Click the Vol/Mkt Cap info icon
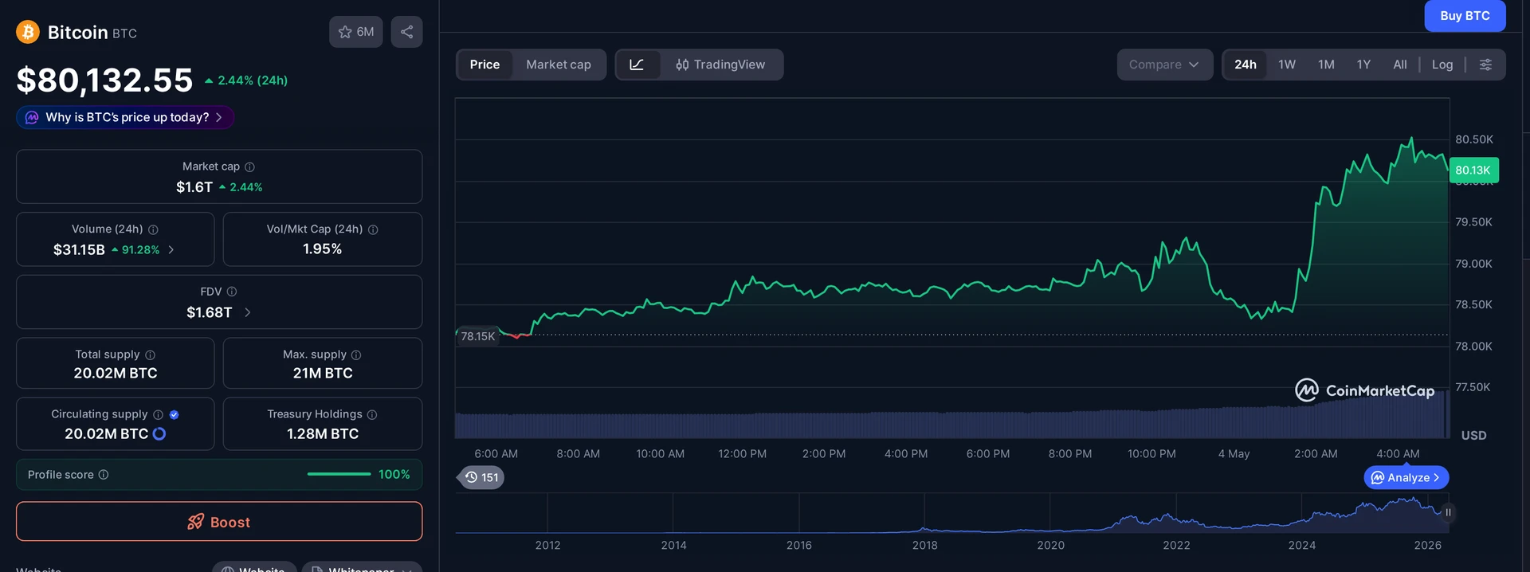This screenshot has height=572, width=1530. click(x=373, y=229)
